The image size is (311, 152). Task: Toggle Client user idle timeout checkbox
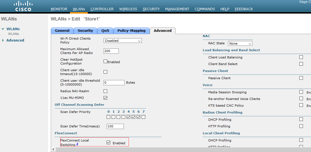tap(105, 72)
